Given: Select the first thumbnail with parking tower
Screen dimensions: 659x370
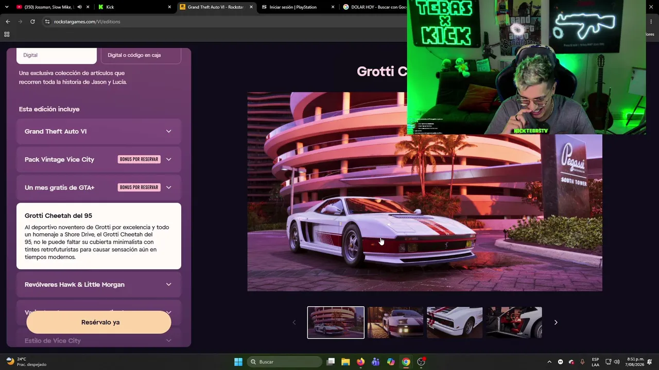Looking at the screenshot, I should pyautogui.click(x=336, y=323).
